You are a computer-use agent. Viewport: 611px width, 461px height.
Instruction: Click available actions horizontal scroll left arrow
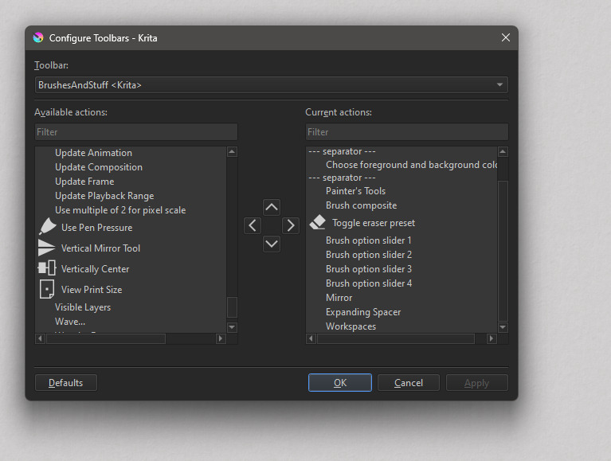click(x=40, y=338)
